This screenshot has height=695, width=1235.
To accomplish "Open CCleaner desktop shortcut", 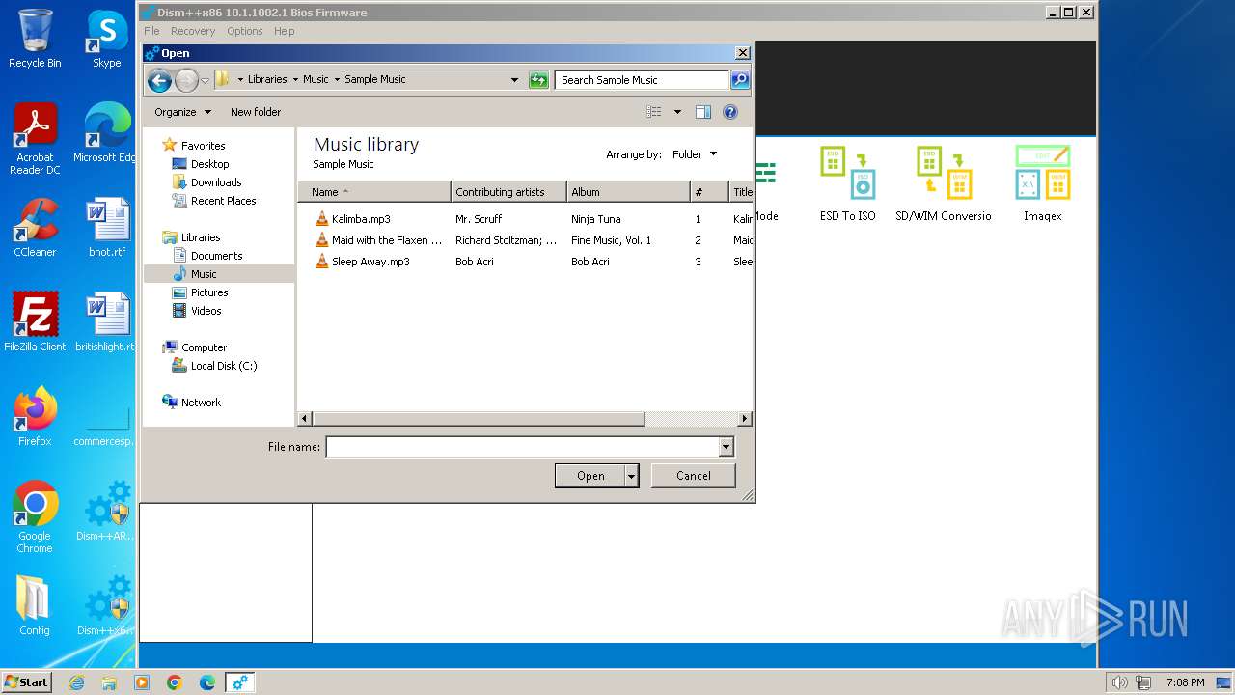I will tap(35, 228).
